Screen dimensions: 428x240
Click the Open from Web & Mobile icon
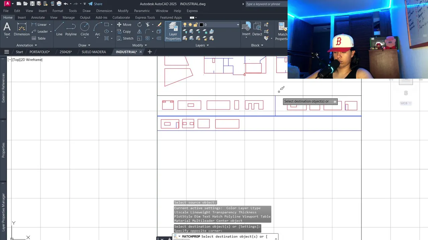click(x=46, y=4)
